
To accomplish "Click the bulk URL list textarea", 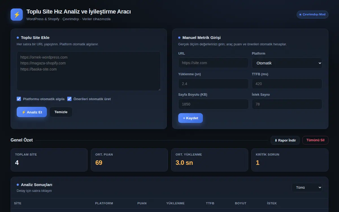I will click(x=89, y=71).
